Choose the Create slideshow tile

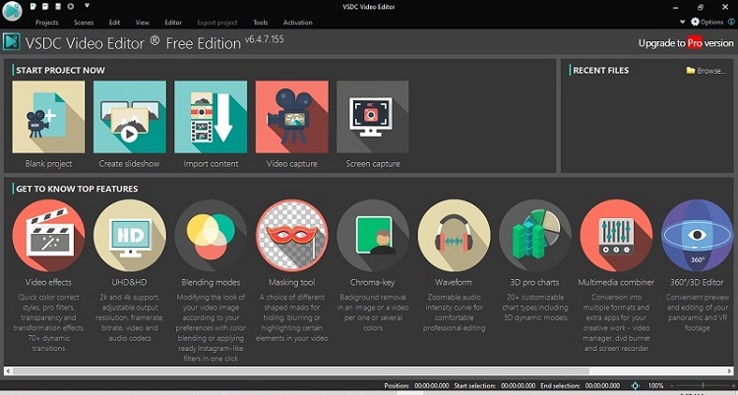(x=130, y=117)
